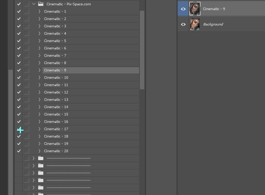Disable the Cinematic - 12 action checkmark
This screenshot has width=265, height=195.
(19, 92)
